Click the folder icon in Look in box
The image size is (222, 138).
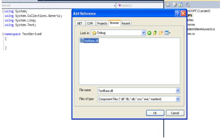point(94,33)
